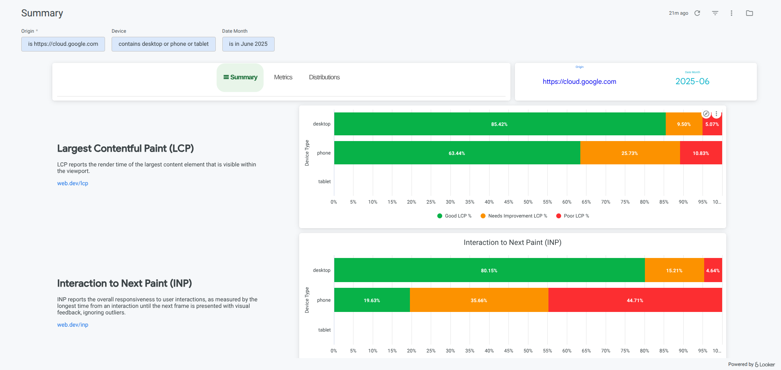Click the refresh dashboard icon

coord(697,13)
